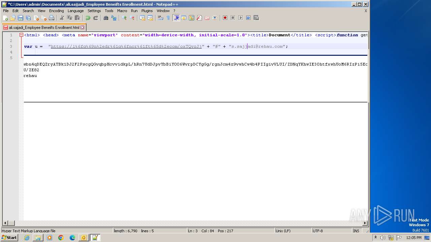Click the horizontal scrollbar right arrow
Viewport: 431px width, 242px height.
[x=365, y=223]
